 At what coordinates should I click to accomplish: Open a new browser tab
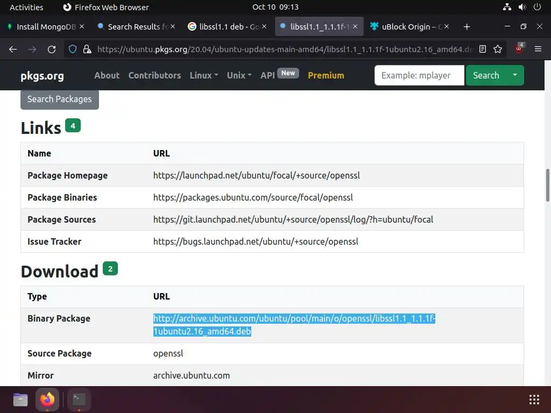pyautogui.click(x=467, y=27)
